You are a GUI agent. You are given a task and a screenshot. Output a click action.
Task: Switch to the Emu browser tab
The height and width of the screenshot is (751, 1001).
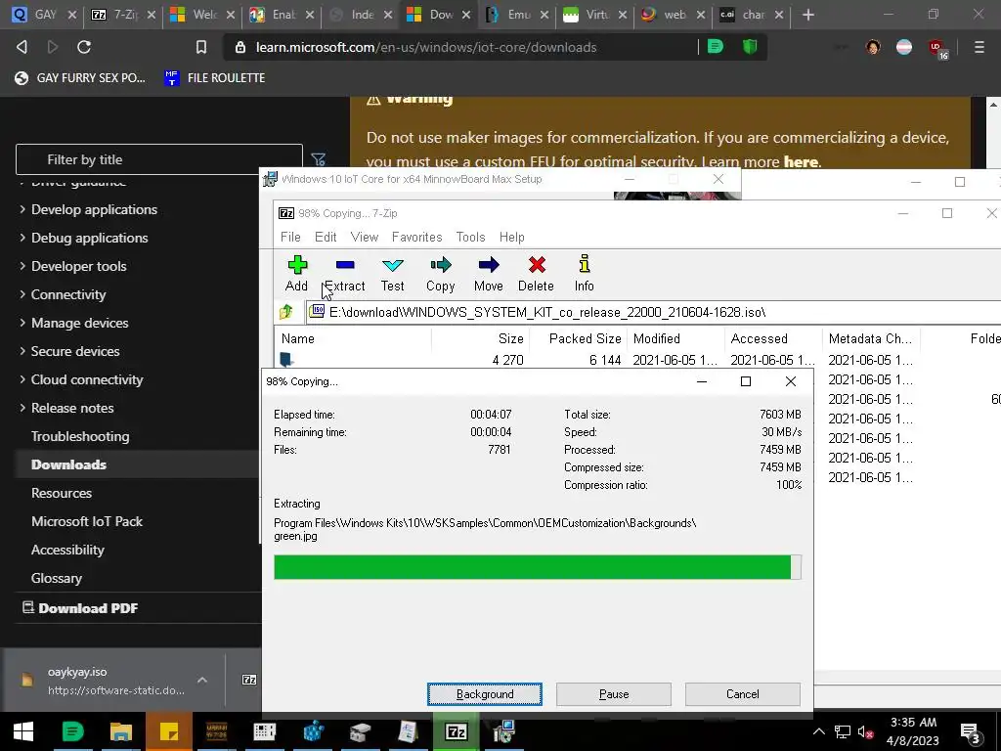tap(516, 15)
